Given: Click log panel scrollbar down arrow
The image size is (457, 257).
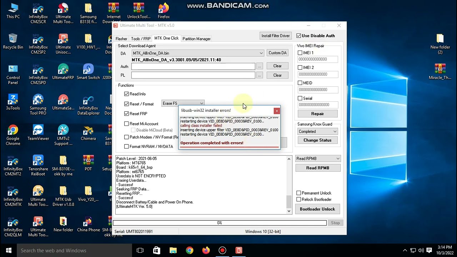Looking at the screenshot, I should point(289,211).
